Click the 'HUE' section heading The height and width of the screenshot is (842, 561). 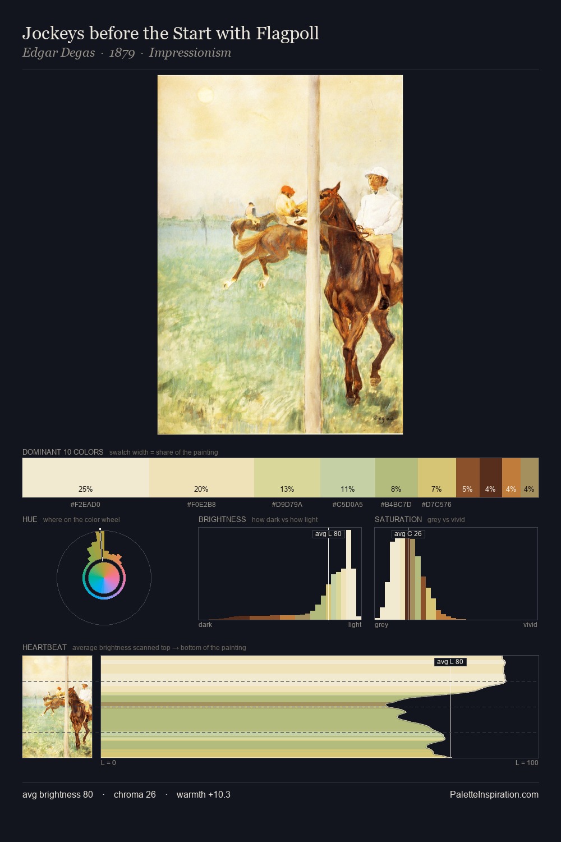click(x=30, y=519)
